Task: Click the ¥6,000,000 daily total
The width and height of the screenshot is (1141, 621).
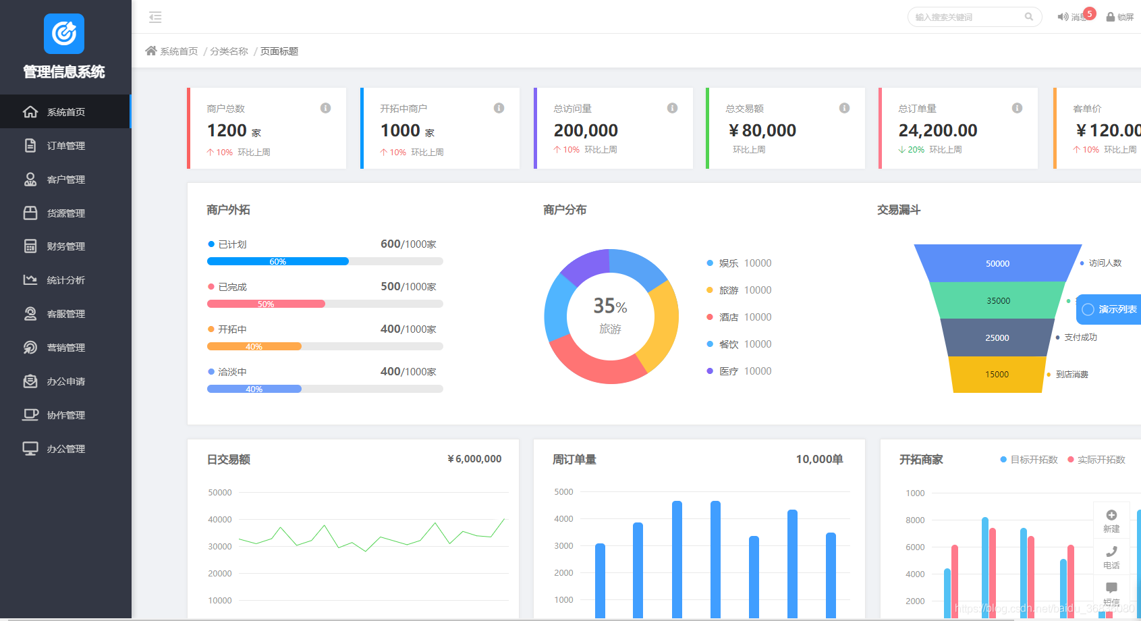Action: click(x=474, y=459)
